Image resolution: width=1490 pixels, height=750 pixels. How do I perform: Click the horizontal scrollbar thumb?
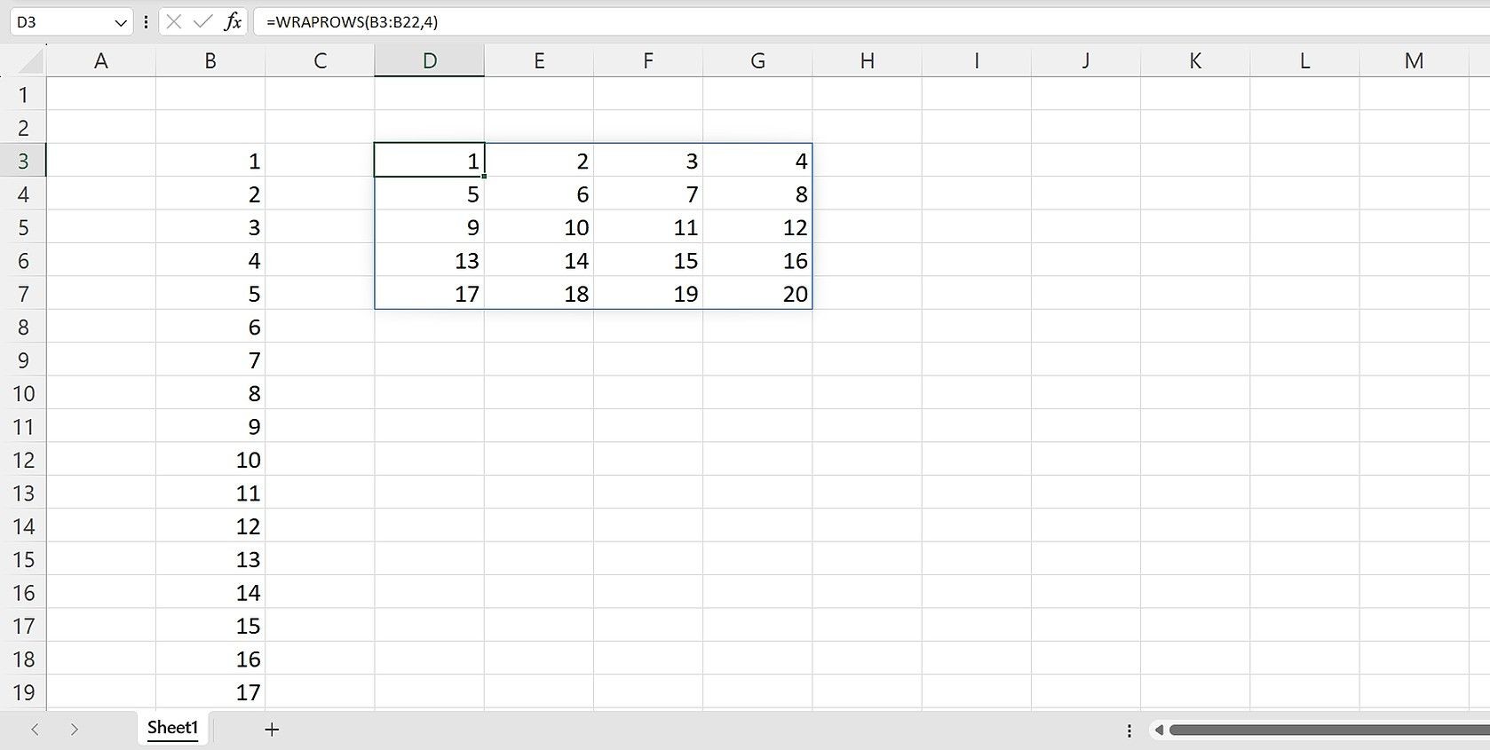1329,730
